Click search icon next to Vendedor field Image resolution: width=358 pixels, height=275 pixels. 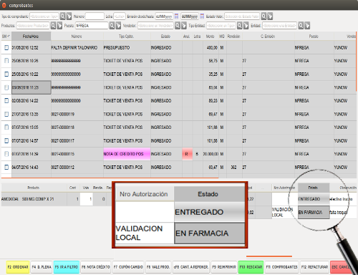coord(178,26)
